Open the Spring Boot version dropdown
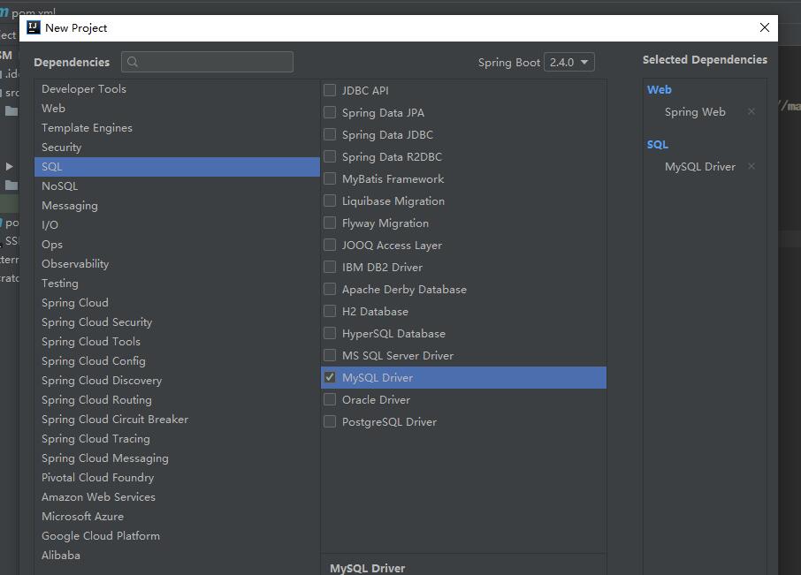 [x=569, y=63]
